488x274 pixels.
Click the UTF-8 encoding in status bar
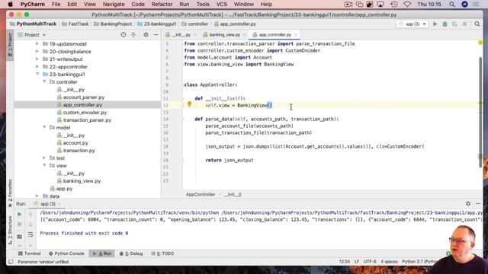click(370, 262)
